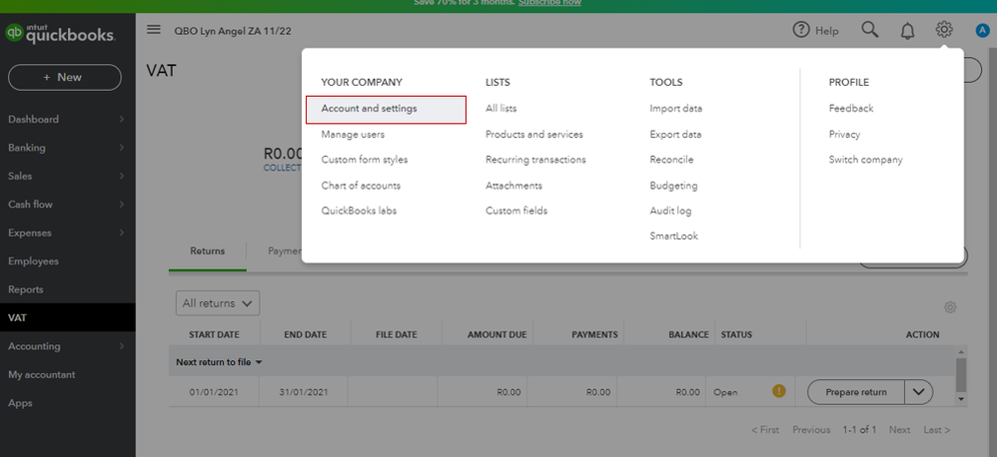Select VAT in sidebar
The image size is (997, 457).
click(x=67, y=318)
